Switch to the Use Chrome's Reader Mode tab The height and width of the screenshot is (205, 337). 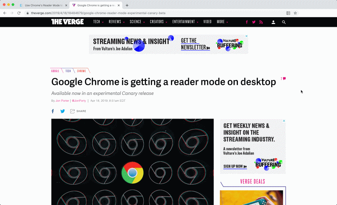pos(42,5)
